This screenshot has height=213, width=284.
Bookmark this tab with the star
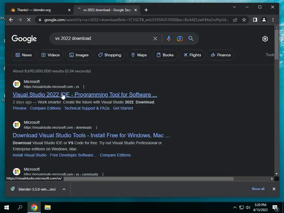click(x=244, y=20)
